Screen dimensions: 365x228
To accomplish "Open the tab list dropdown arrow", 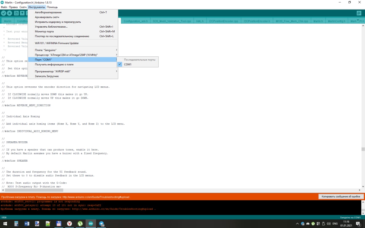I will (358, 20).
